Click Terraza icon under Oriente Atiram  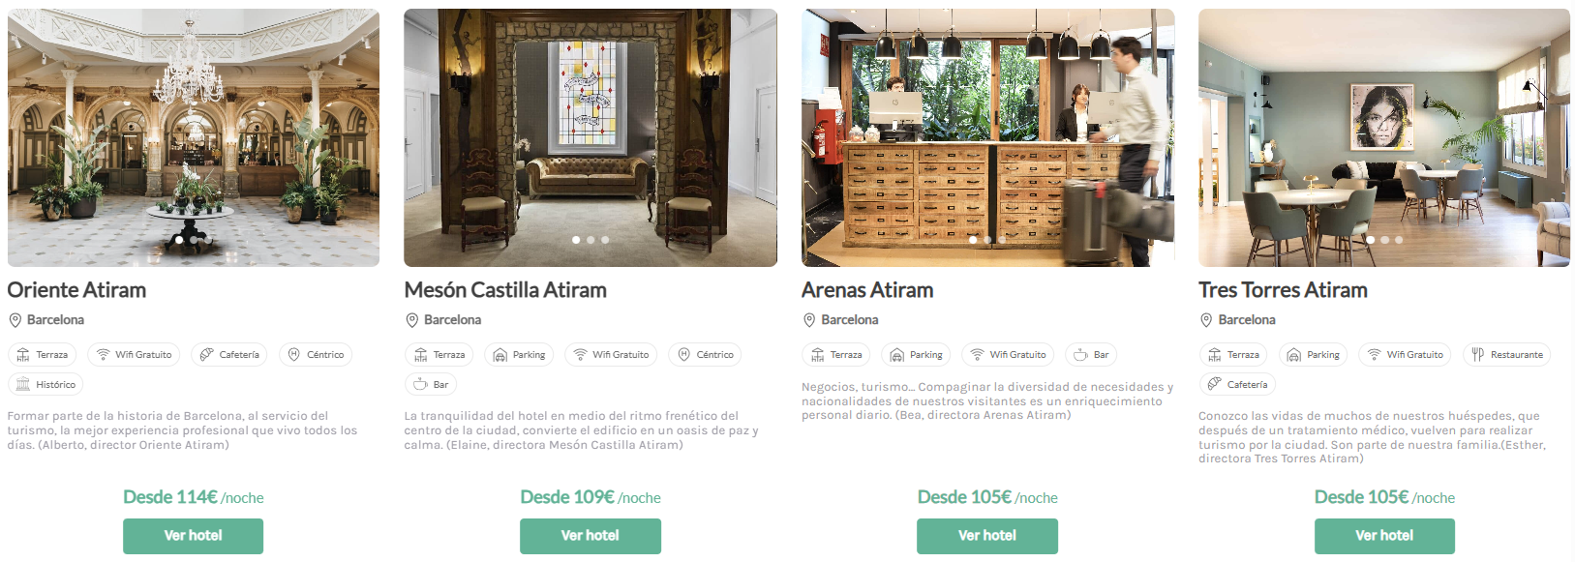[x=23, y=355]
